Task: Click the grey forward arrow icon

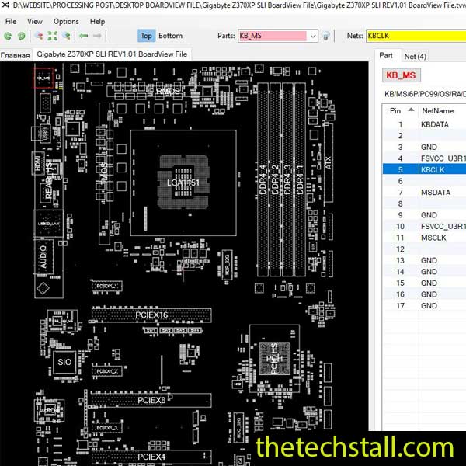Action: [x=99, y=36]
